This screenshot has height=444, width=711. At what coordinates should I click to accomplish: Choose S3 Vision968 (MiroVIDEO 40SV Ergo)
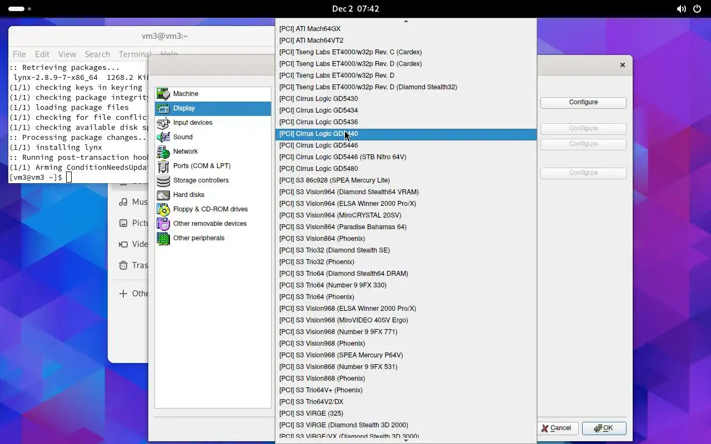point(406,320)
